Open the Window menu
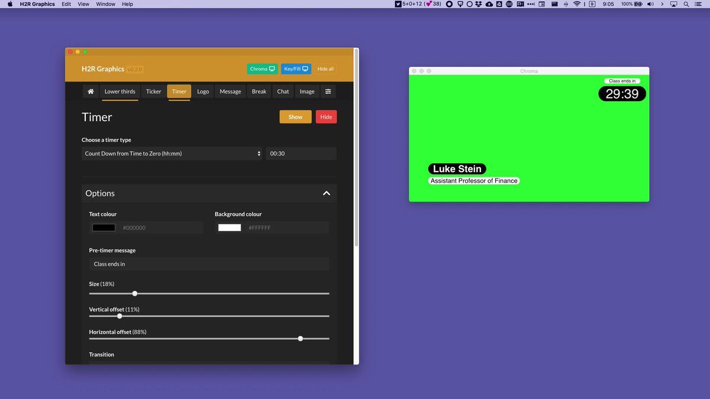Image resolution: width=710 pixels, height=399 pixels. click(105, 4)
